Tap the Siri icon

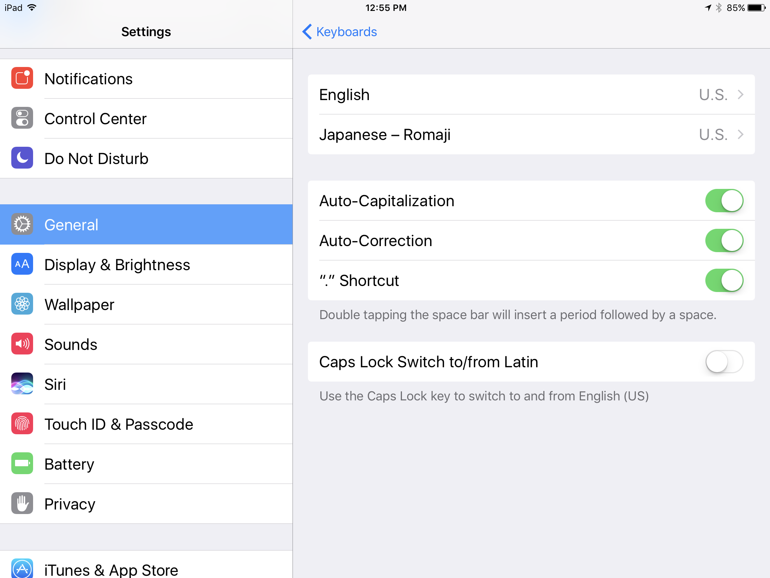pyautogui.click(x=22, y=384)
